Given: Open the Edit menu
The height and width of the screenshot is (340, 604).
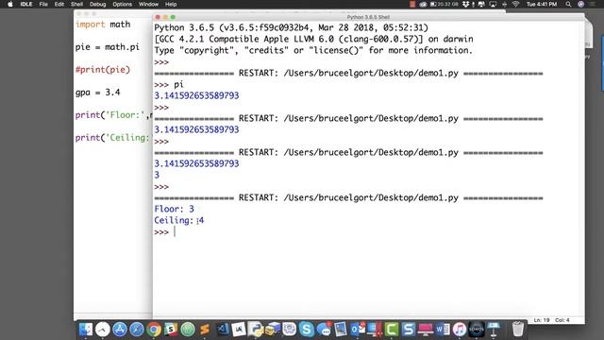Looking at the screenshot, I should coord(59,4).
